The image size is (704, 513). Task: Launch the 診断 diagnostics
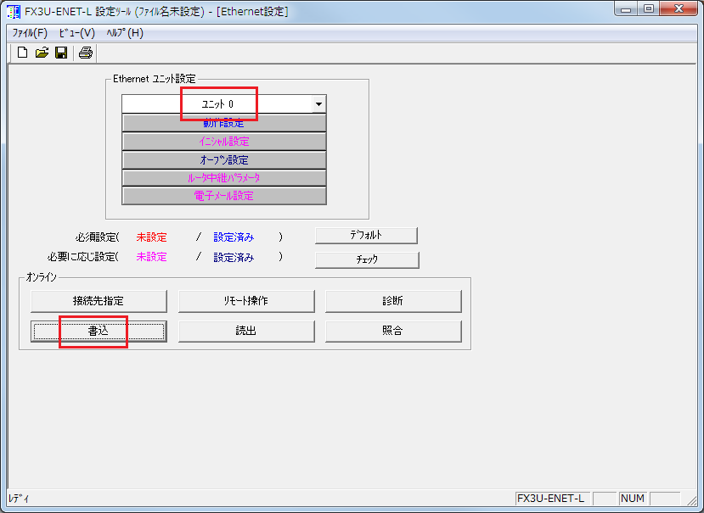point(394,301)
